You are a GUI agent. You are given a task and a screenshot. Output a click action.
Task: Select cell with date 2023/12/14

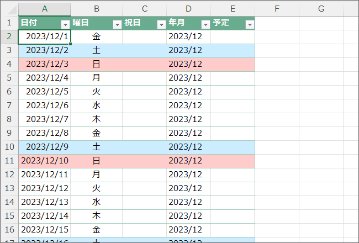point(44,216)
